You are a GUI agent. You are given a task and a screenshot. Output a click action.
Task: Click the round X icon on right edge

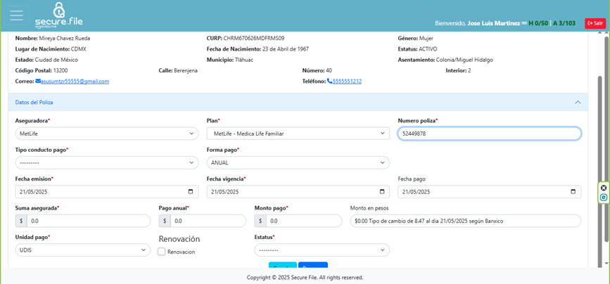[x=604, y=188]
